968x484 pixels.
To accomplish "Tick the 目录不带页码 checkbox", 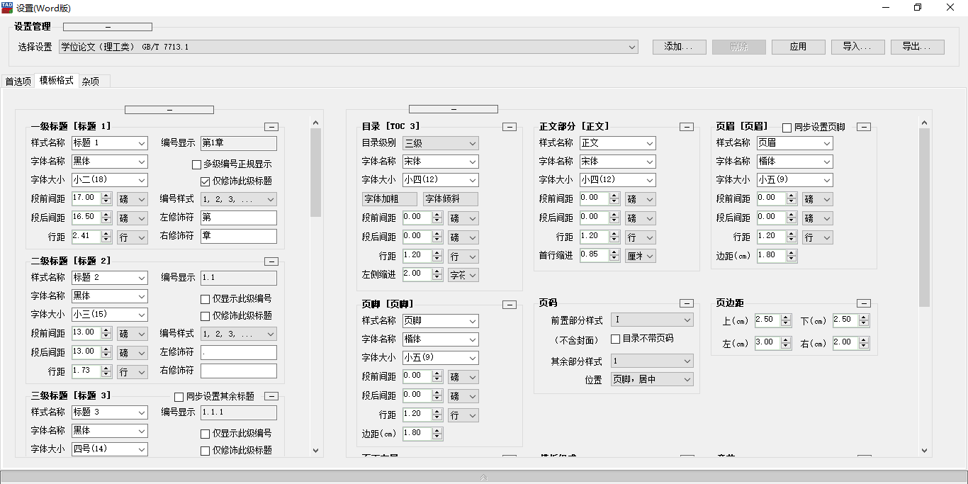I will pyautogui.click(x=616, y=339).
